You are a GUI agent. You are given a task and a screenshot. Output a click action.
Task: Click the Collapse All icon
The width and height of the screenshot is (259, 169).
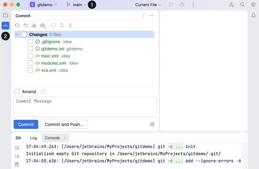(70, 25)
